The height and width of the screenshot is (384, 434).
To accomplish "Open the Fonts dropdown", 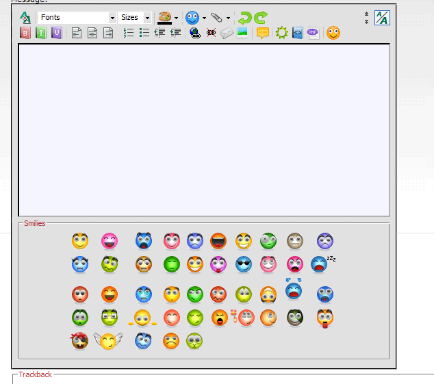I will (77, 18).
